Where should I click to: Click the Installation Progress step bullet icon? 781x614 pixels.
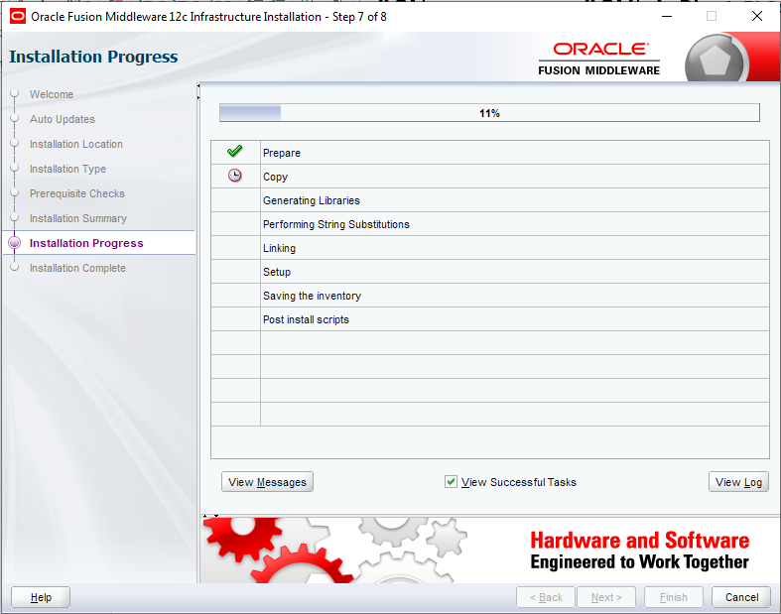[15, 242]
